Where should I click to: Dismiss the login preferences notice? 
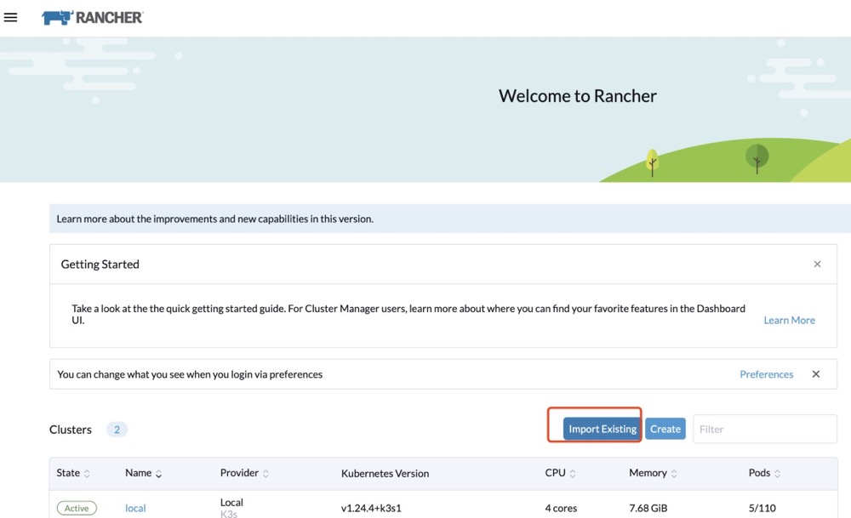tap(816, 374)
